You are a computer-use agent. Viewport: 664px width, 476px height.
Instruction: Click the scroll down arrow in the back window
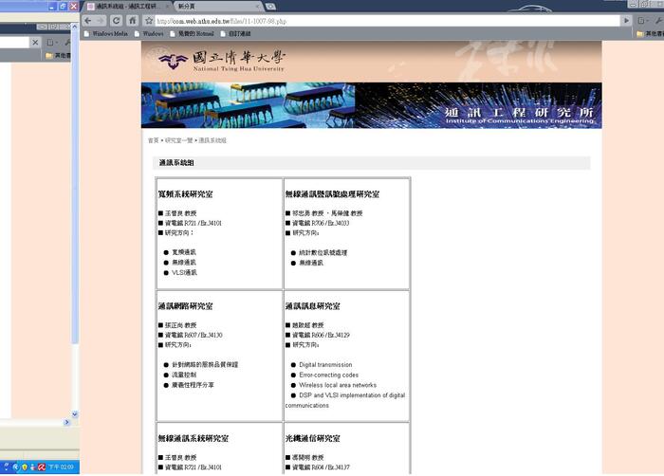(x=75, y=414)
